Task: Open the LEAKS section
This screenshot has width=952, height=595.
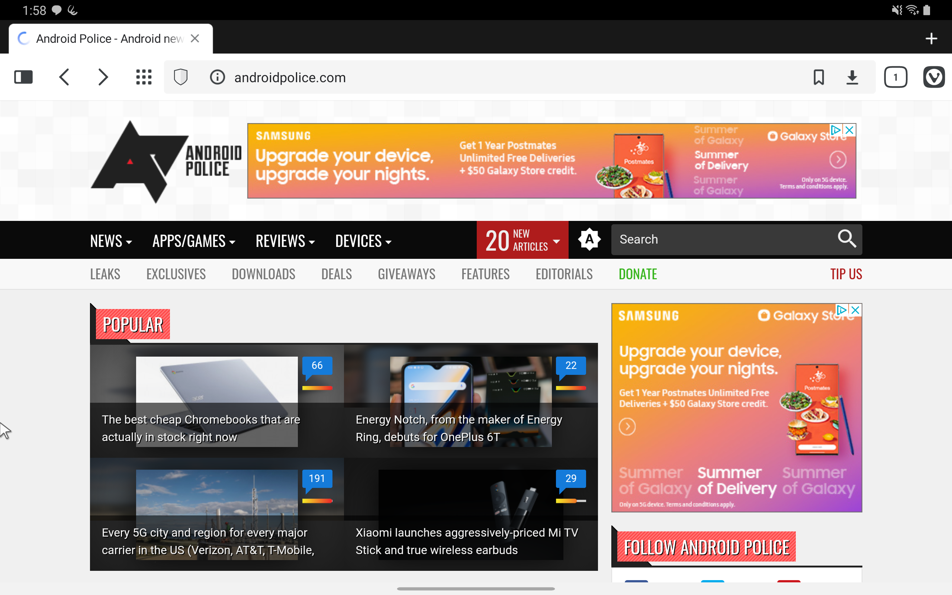Action: (x=105, y=274)
